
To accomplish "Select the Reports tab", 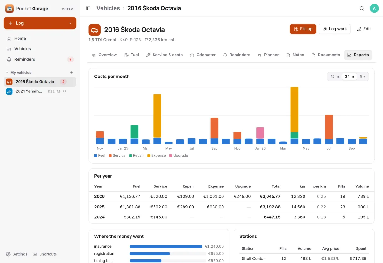I will (x=358, y=55).
